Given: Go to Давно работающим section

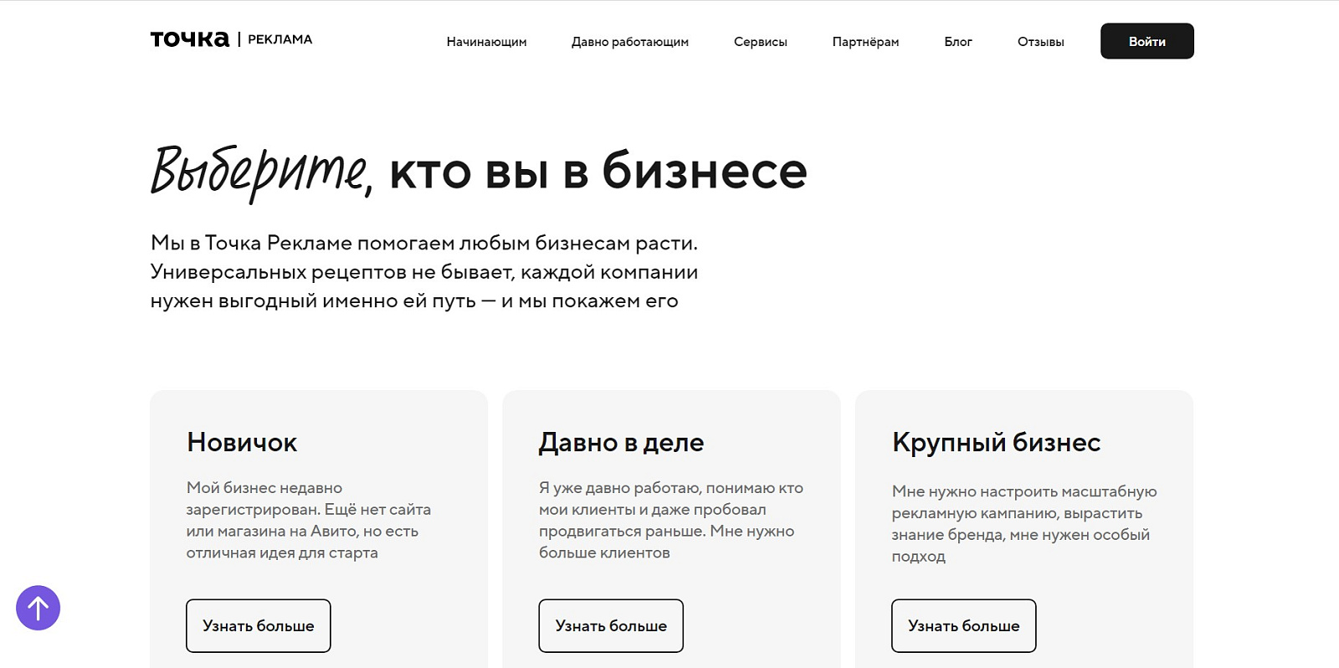Looking at the screenshot, I should (630, 42).
